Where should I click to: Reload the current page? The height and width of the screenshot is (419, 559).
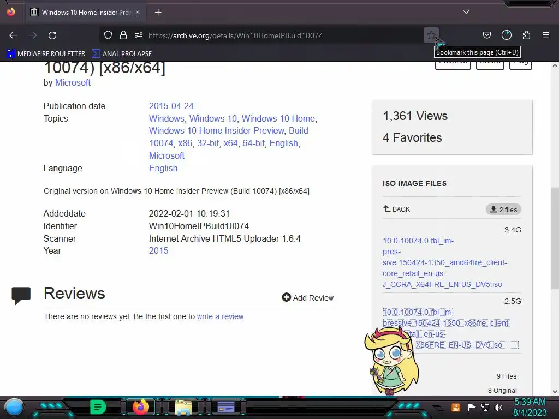52,35
